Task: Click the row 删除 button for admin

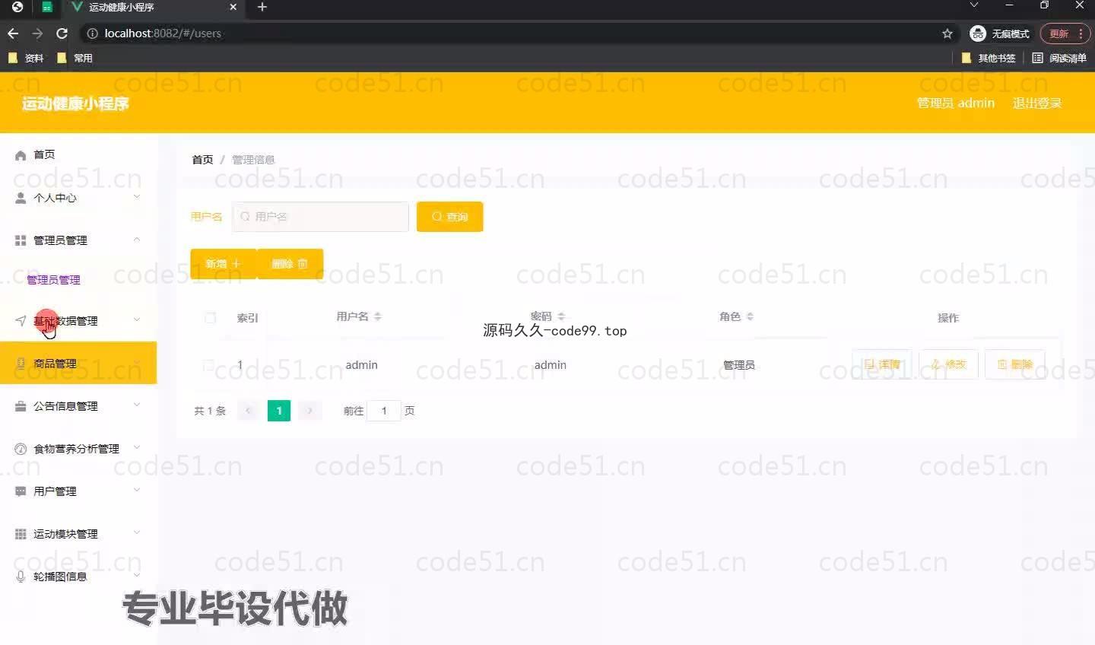Action: point(1015,365)
